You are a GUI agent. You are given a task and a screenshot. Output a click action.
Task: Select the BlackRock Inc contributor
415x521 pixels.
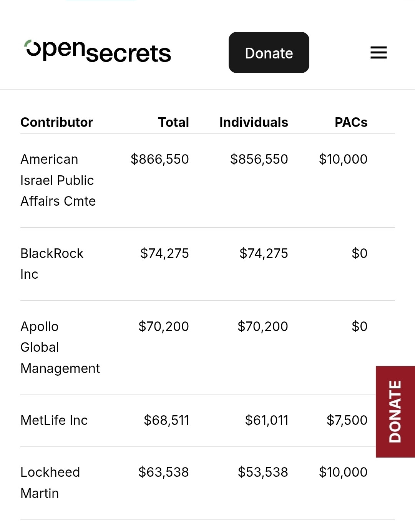[52, 264]
